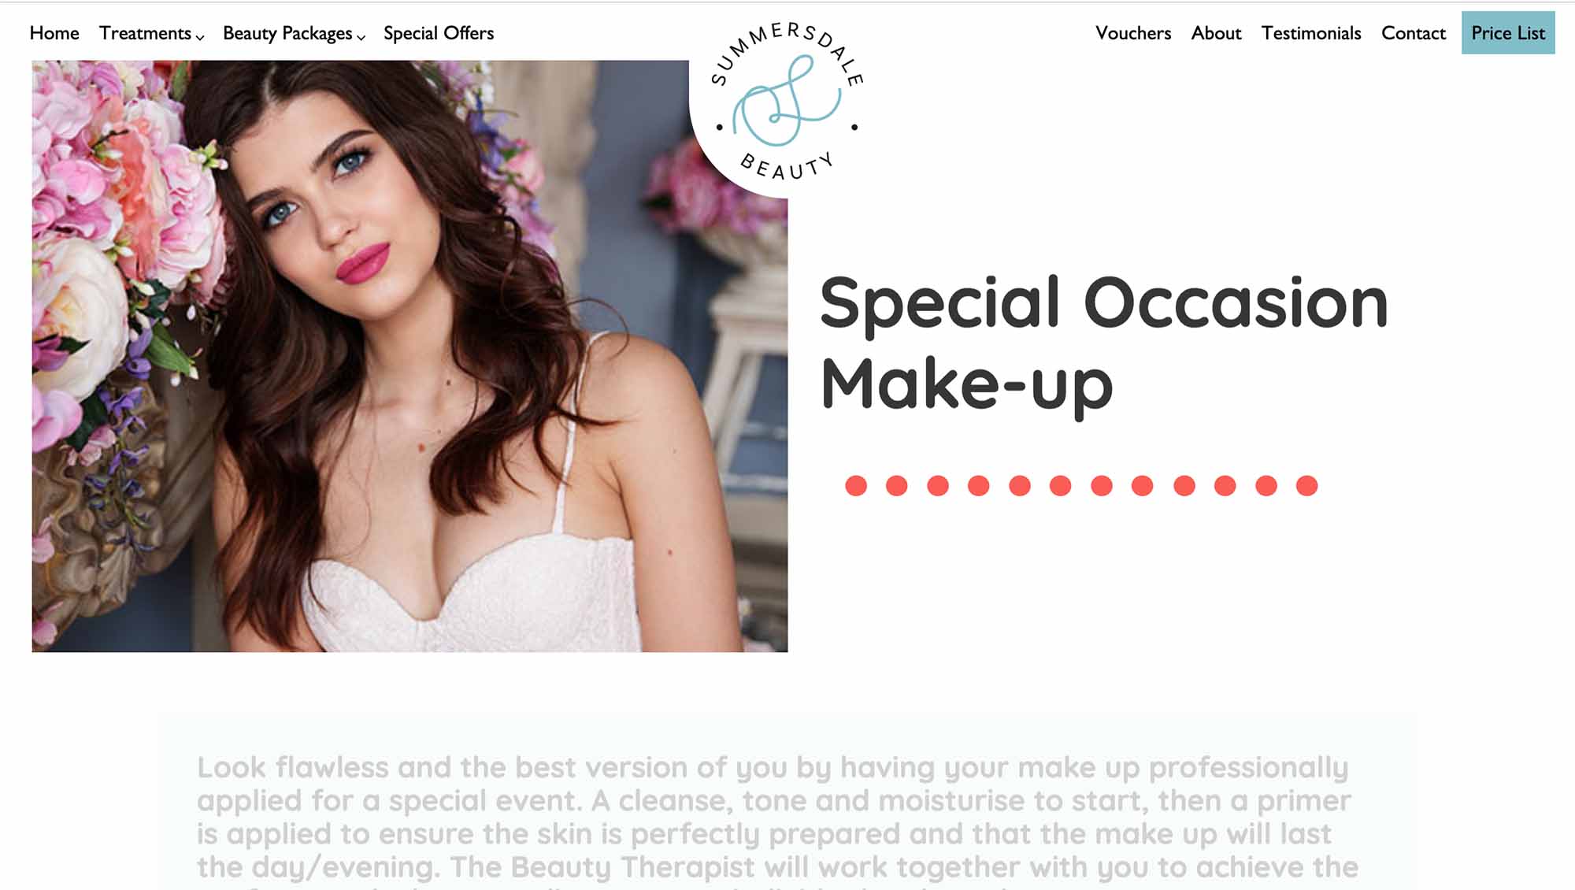The image size is (1575, 890).
Task: Visit the About page
Action: tap(1216, 33)
